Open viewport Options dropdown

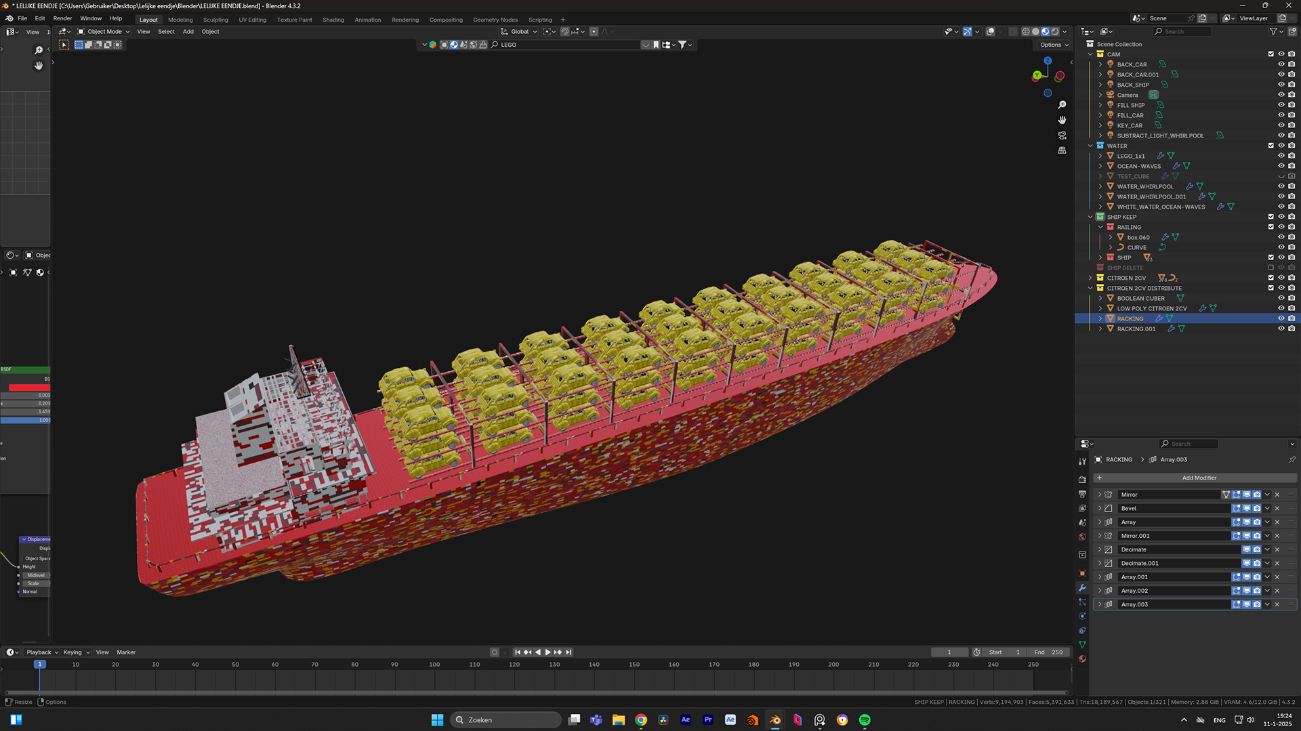point(1054,45)
